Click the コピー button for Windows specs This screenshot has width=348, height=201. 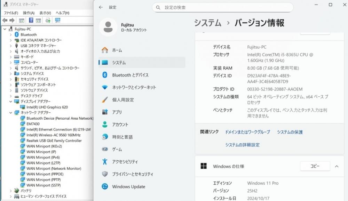click(x=315, y=166)
